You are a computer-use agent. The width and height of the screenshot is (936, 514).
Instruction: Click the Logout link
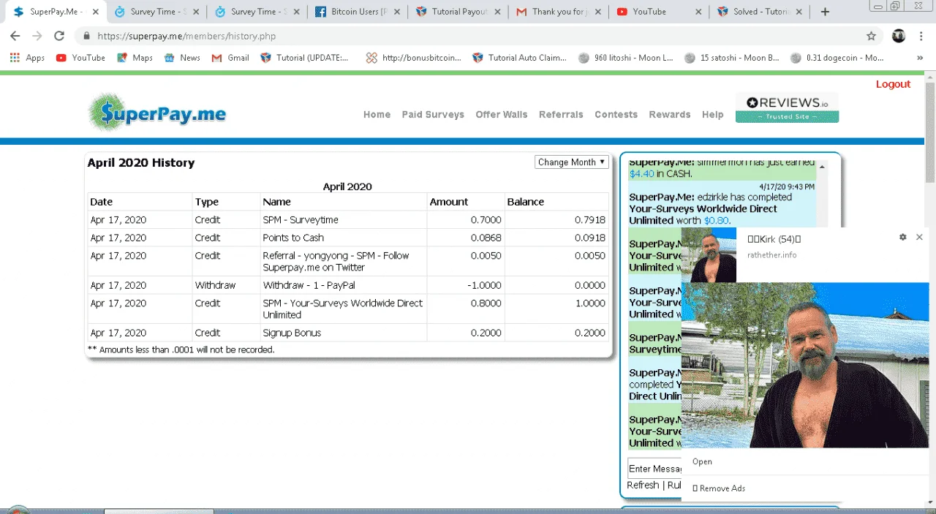[893, 84]
